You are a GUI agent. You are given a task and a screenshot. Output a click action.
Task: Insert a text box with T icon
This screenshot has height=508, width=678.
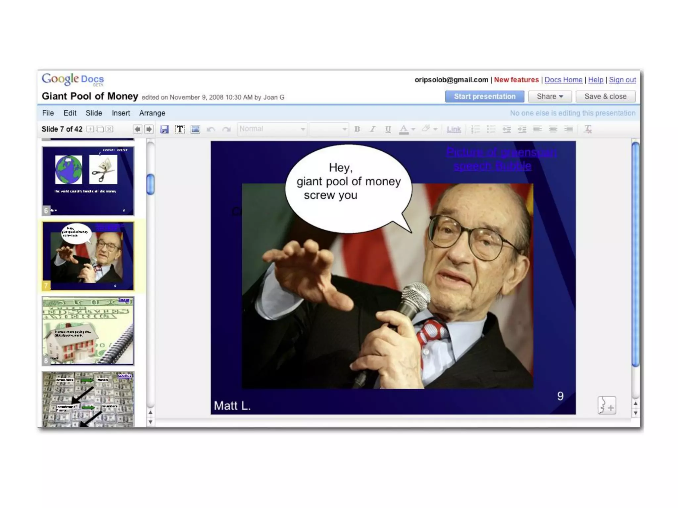point(180,129)
